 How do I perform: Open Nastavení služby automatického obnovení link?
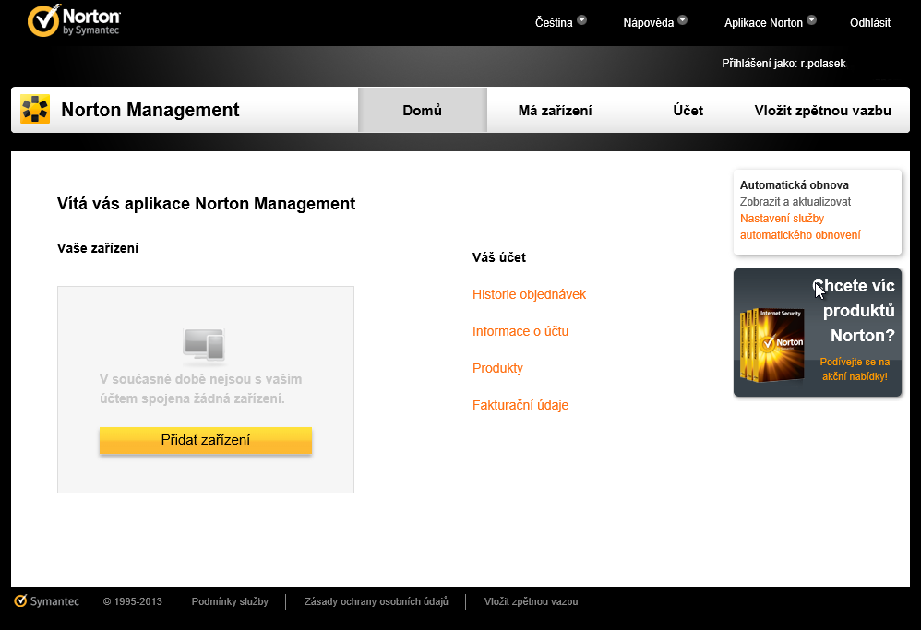800,227
